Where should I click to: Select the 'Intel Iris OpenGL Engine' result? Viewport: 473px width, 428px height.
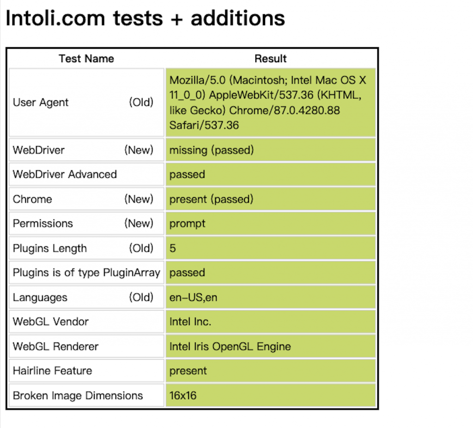pos(230,346)
